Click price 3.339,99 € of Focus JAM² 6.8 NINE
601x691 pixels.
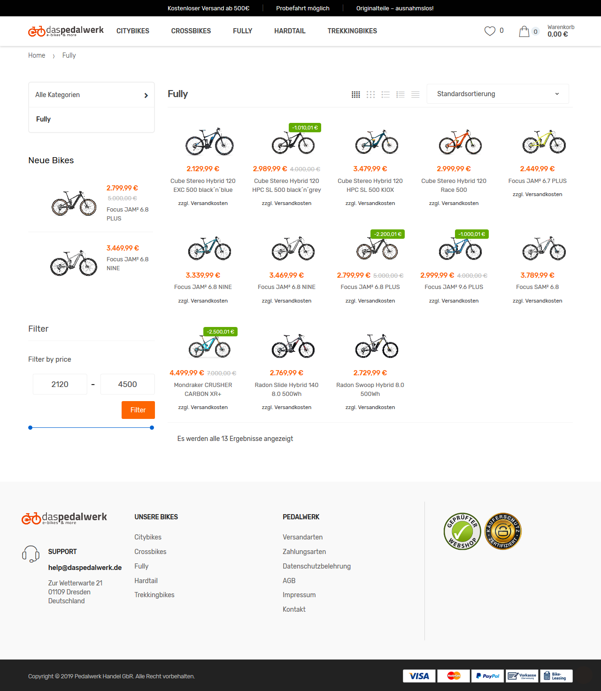pyautogui.click(x=203, y=275)
